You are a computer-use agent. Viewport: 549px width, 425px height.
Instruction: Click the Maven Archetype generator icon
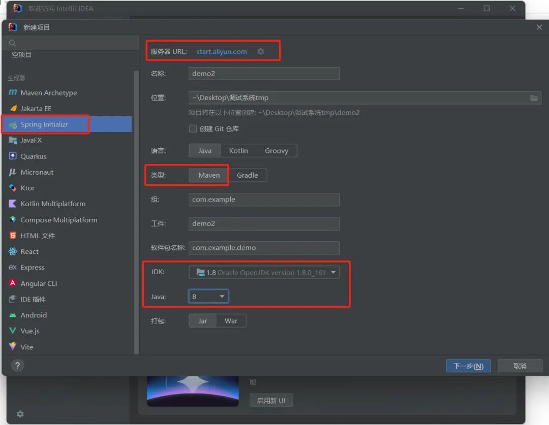coord(13,92)
